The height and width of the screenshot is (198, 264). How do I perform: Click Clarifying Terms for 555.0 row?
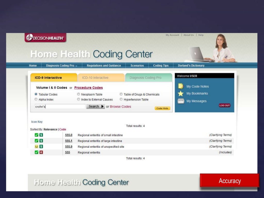pos(220,135)
